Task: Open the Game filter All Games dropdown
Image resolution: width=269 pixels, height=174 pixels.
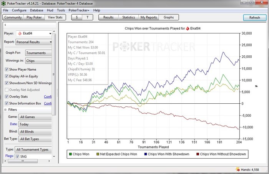Action: (x=35, y=117)
